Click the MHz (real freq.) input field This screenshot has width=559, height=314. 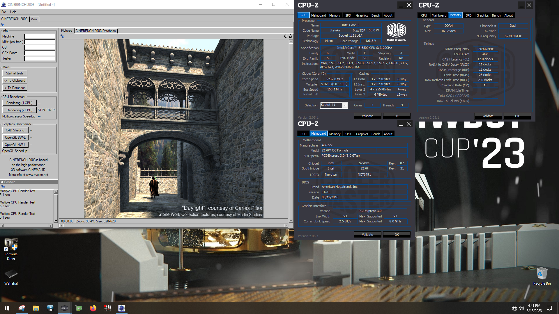pos(40,42)
